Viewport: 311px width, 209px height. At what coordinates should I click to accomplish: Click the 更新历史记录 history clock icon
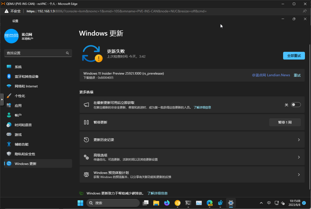(86, 140)
